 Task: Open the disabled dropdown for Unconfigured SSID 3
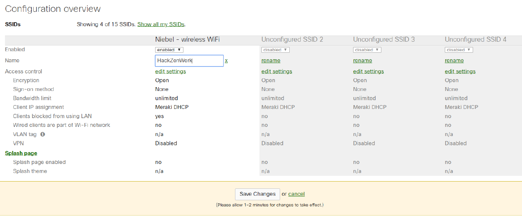[x=367, y=50]
